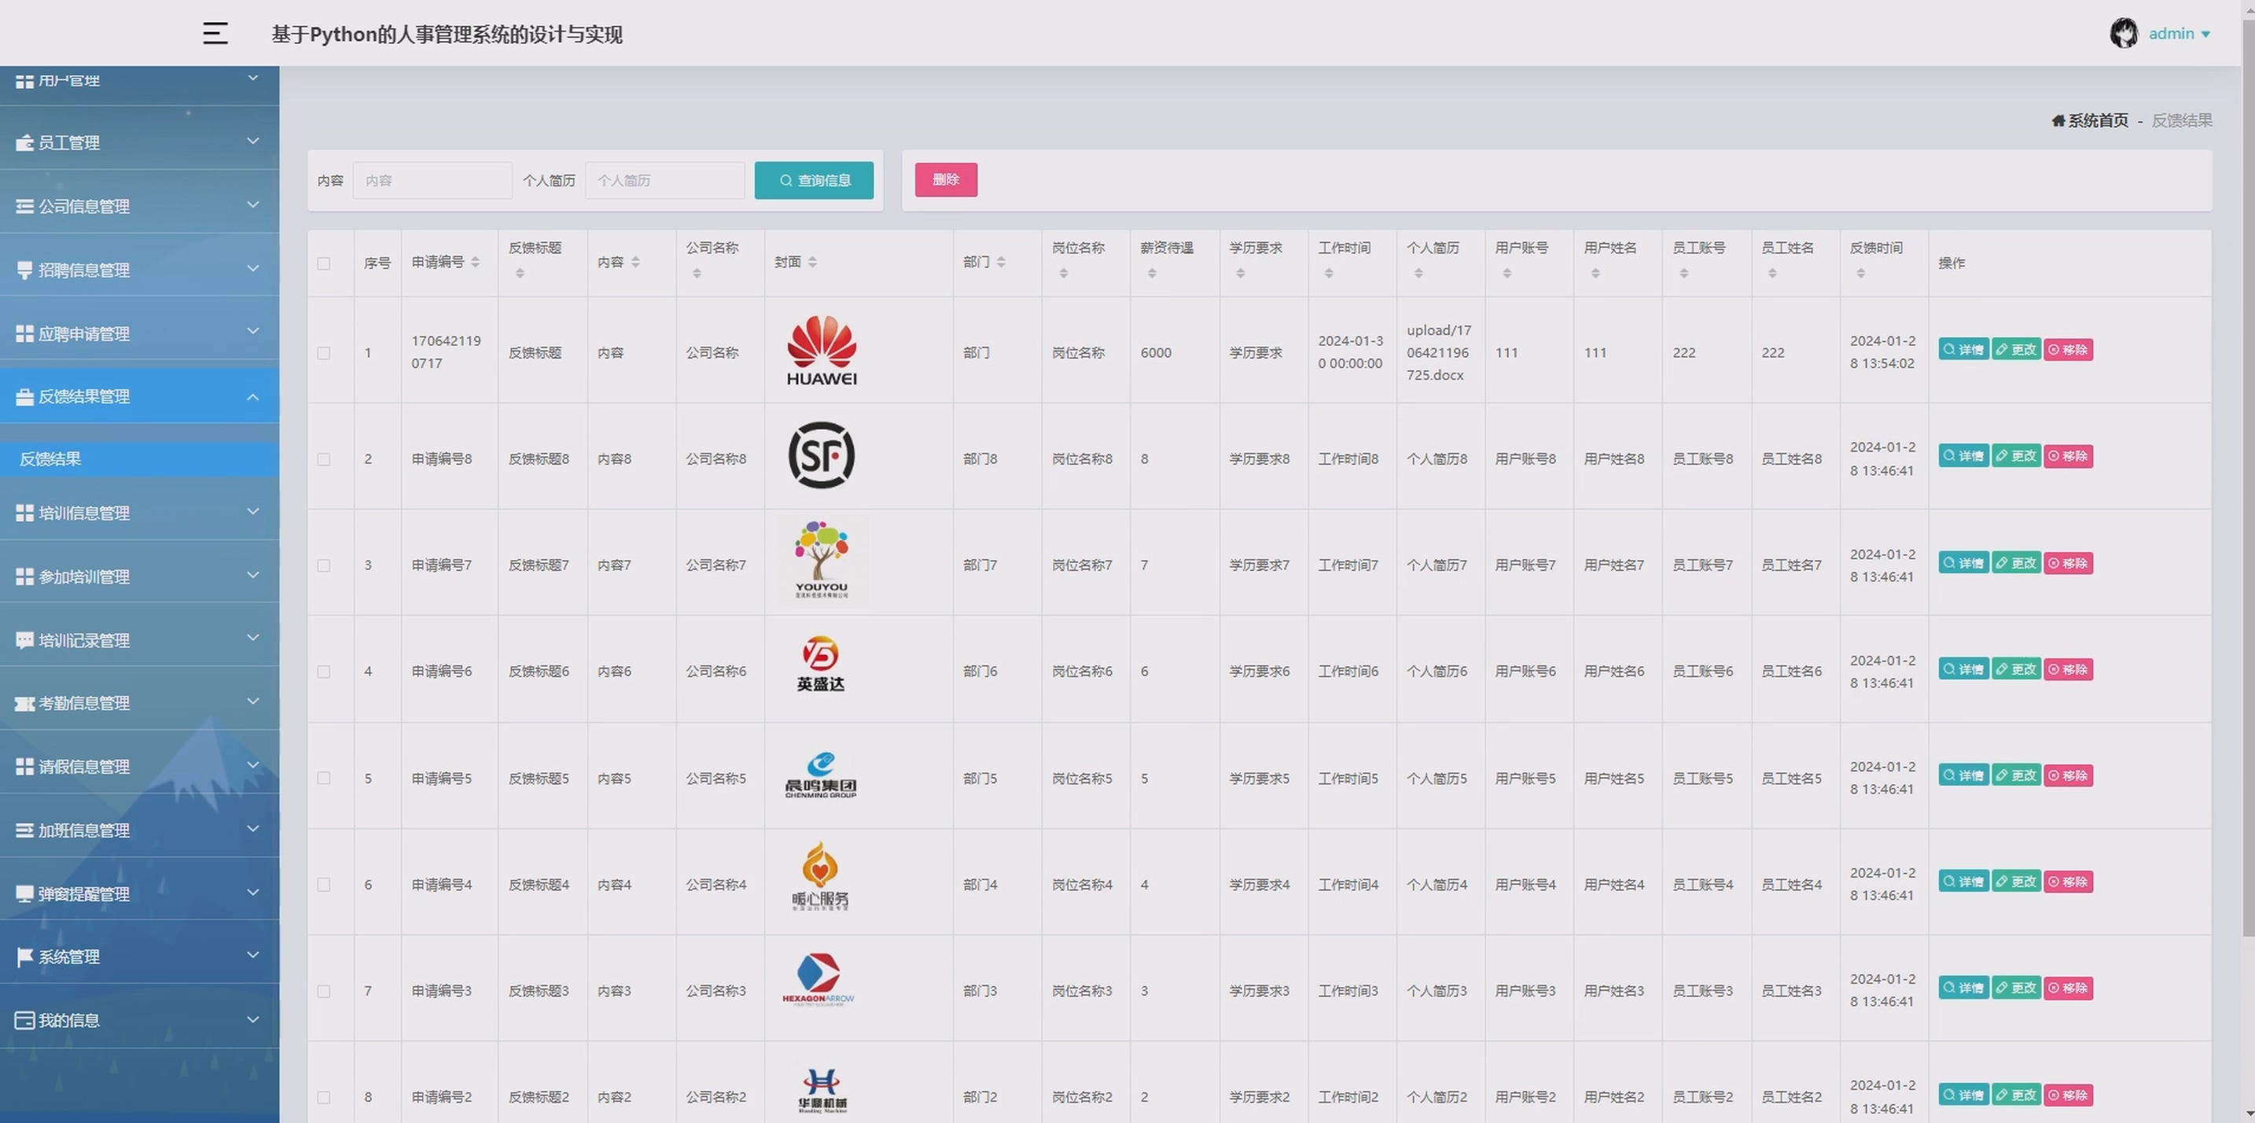Open the 培训信息管理 menu
Image resolution: width=2255 pixels, height=1123 pixels.
[139, 513]
